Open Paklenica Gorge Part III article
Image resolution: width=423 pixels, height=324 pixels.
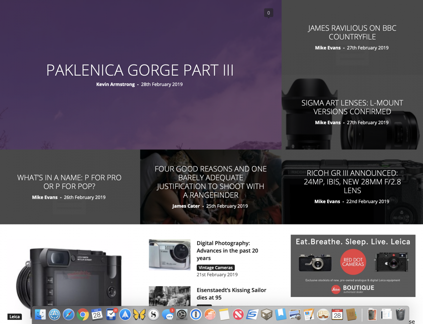[140, 70]
